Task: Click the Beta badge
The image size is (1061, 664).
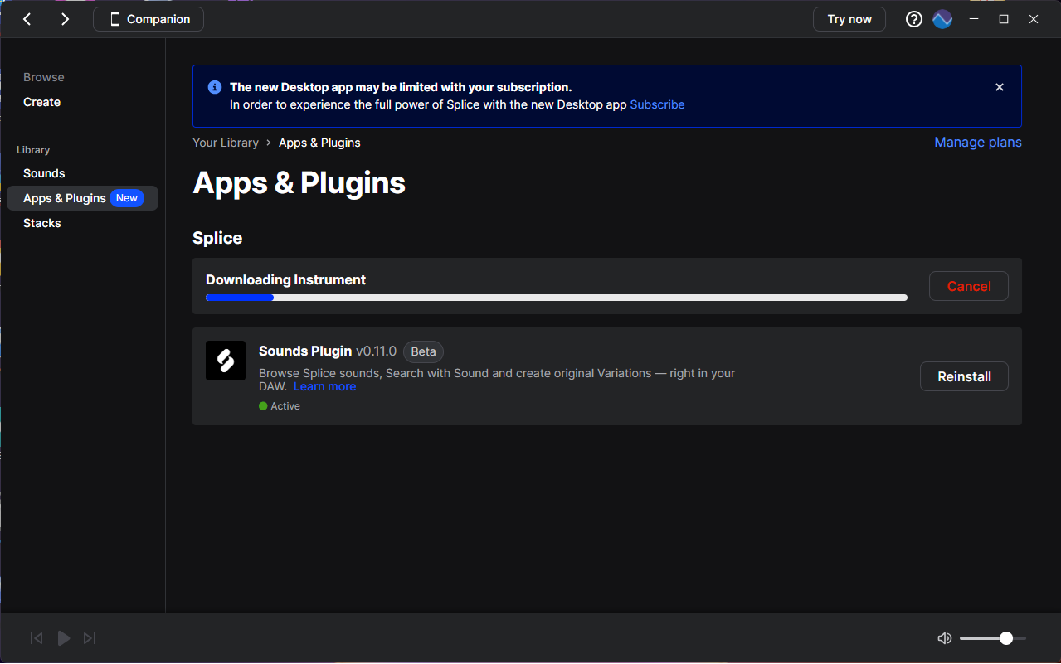Action: pyautogui.click(x=423, y=351)
